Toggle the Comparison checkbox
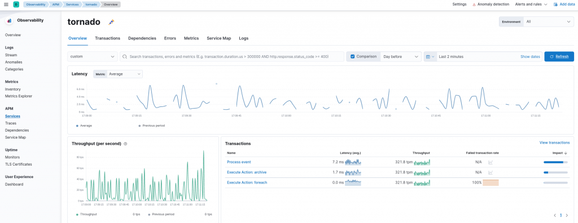Image resolution: width=578 pixels, height=223 pixels. click(x=352, y=57)
